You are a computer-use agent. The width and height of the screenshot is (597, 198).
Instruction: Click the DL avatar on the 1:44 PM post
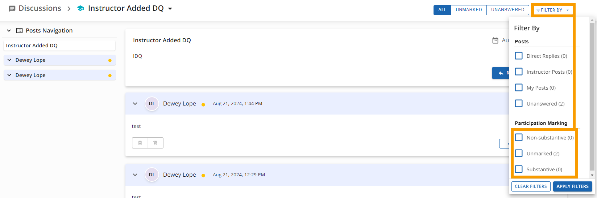(x=152, y=104)
